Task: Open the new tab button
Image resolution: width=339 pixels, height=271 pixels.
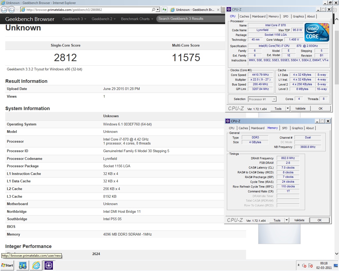Action: click(223, 10)
